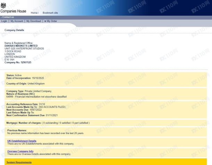Click the Login menu item
Image resolution: width=212 pixels, height=165 pixels.
(4, 21)
